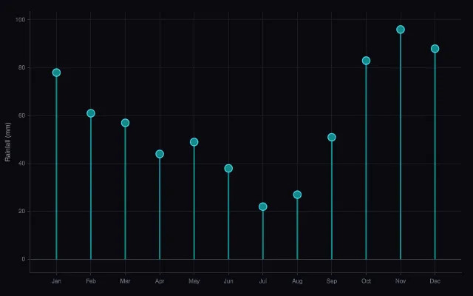The image size is (473, 296).
Task: Select the Nov peak data point
Action: [401, 30]
